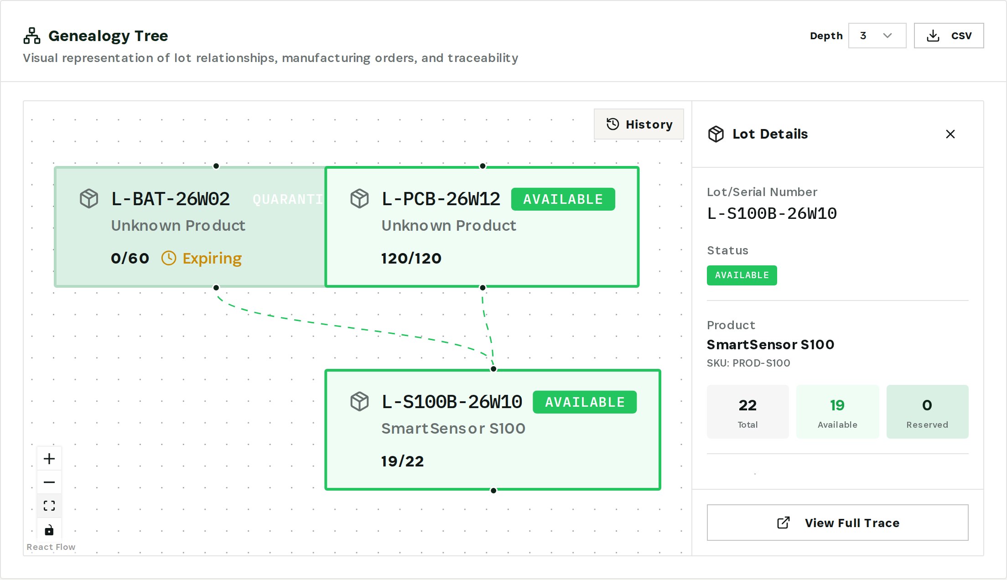Click the 0/60 quantity on L-BAT-26W02
Viewport: 1007px width, 580px height.
pos(130,259)
